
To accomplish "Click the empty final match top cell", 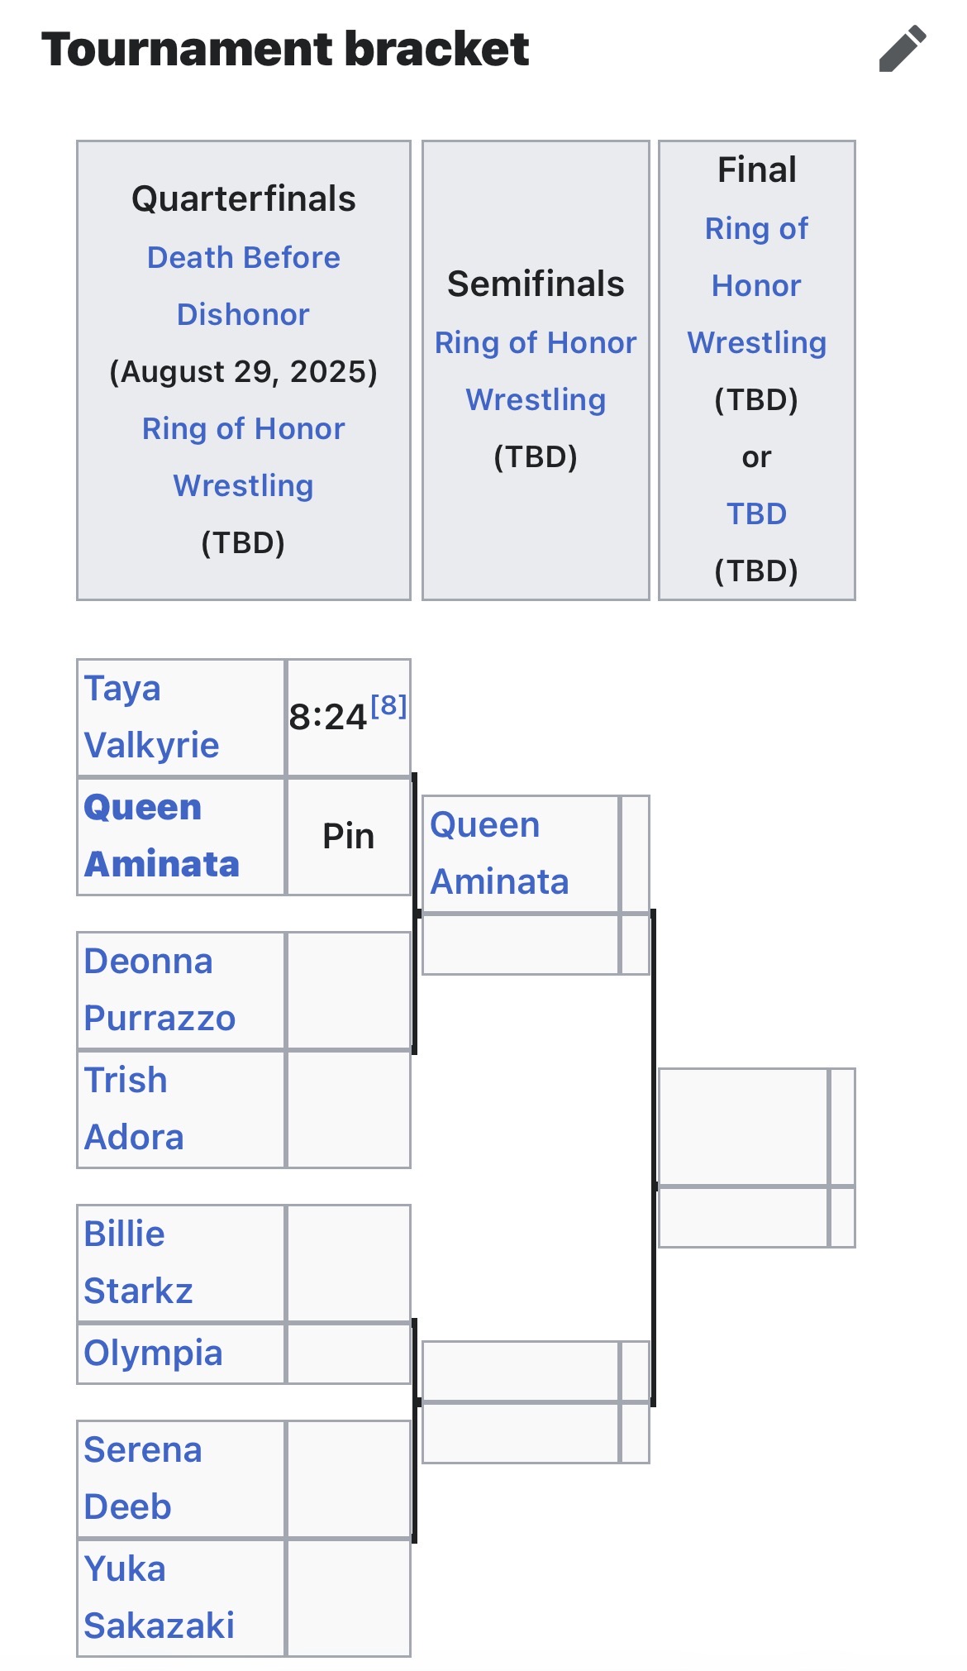I will click(744, 1127).
